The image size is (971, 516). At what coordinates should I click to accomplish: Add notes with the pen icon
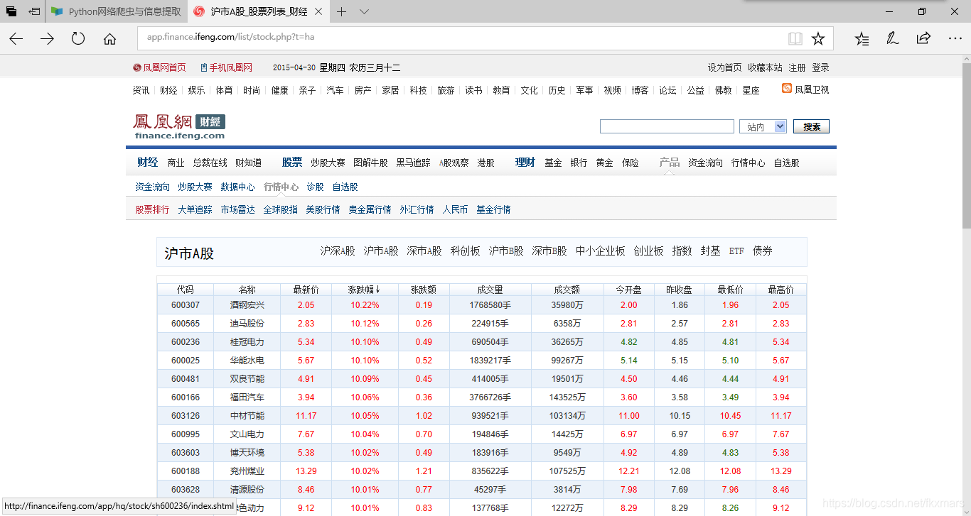[x=893, y=39]
